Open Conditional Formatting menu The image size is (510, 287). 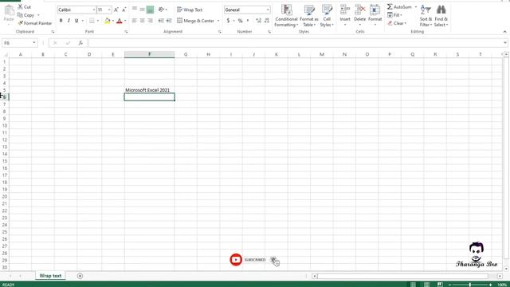click(x=286, y=16)
